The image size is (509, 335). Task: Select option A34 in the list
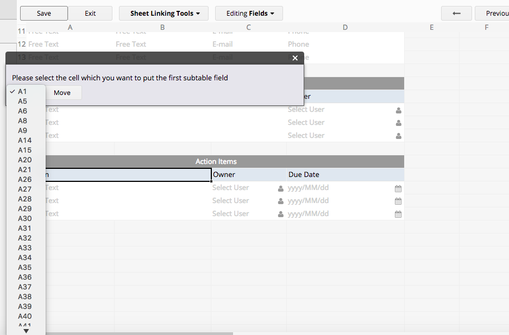click(26, 257)
